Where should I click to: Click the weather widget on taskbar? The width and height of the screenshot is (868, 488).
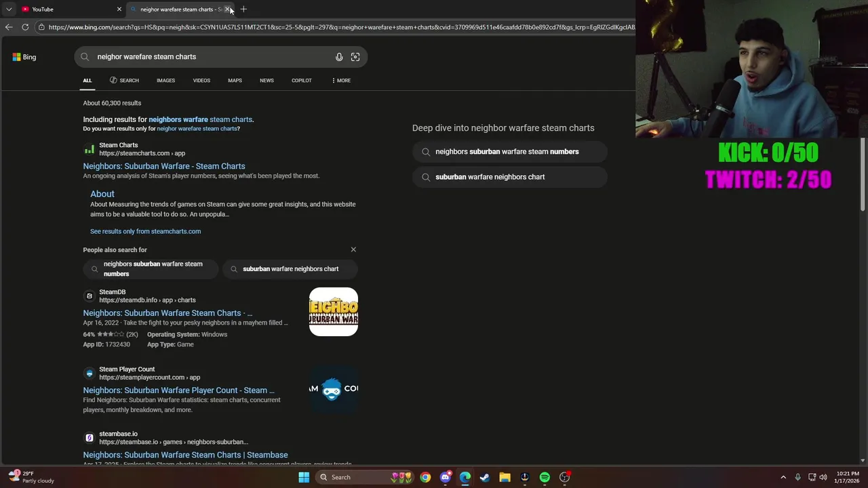(31, 477)
